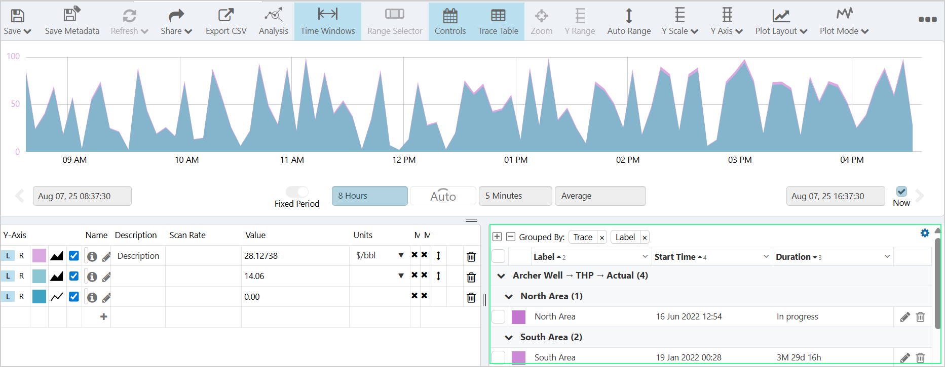Collapse the South Area (2) group
The image size is (945, 367).
tap(509, 337)
